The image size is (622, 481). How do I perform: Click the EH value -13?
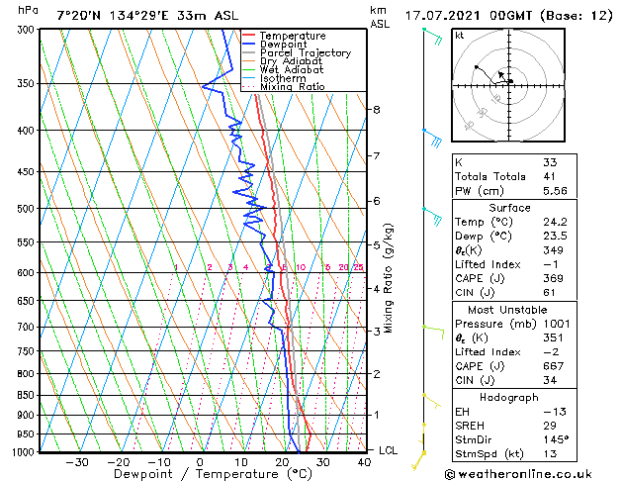point(555,412)
